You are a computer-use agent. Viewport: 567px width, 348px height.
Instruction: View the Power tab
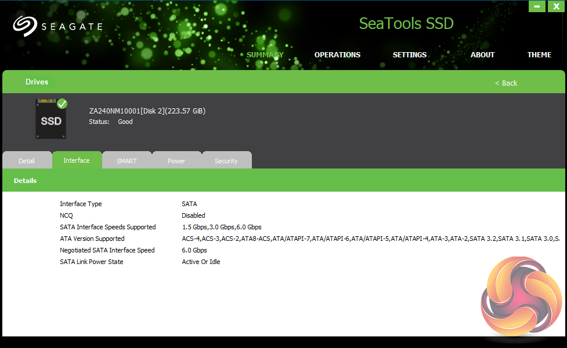[x=176, y=161]
